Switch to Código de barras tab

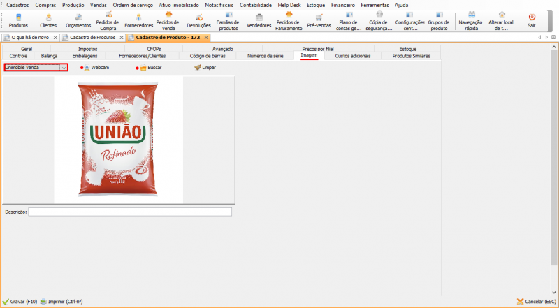pos(208,56)
